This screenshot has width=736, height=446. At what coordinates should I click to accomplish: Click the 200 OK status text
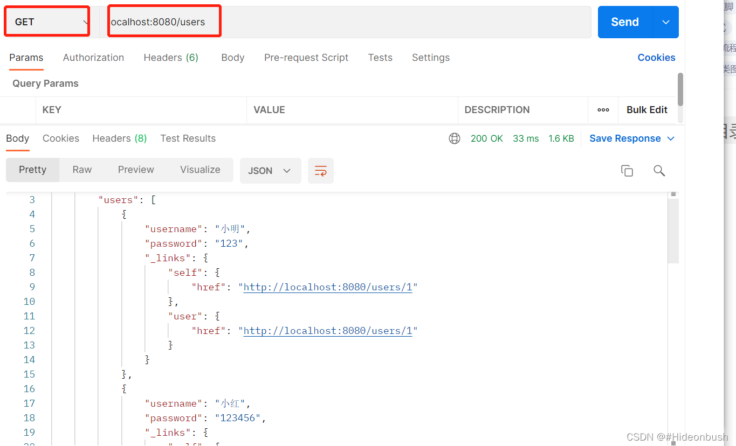click(x=487, y=138)
